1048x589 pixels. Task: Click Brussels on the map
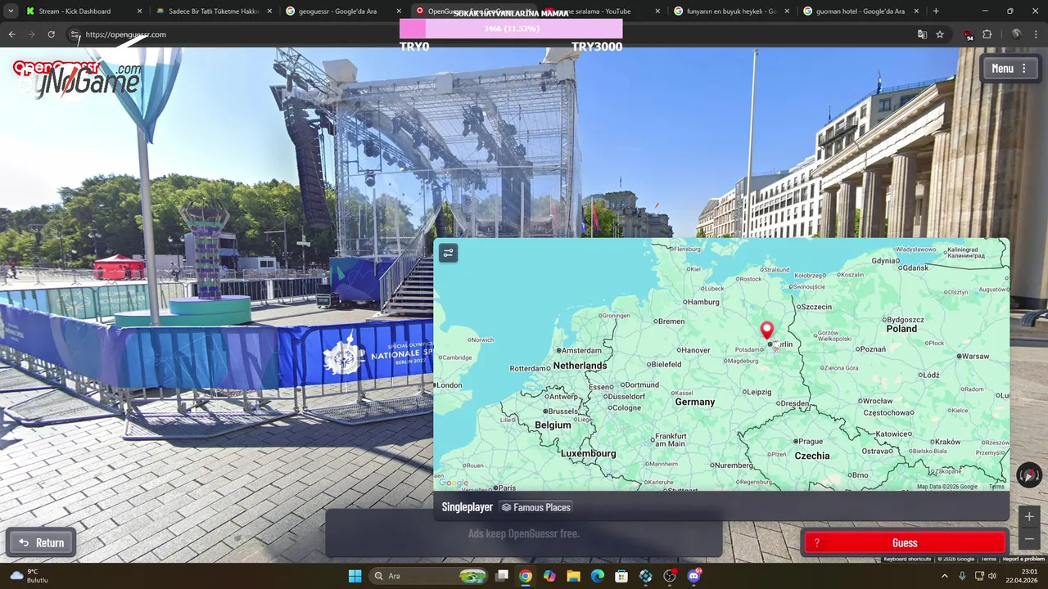(563, 411)
